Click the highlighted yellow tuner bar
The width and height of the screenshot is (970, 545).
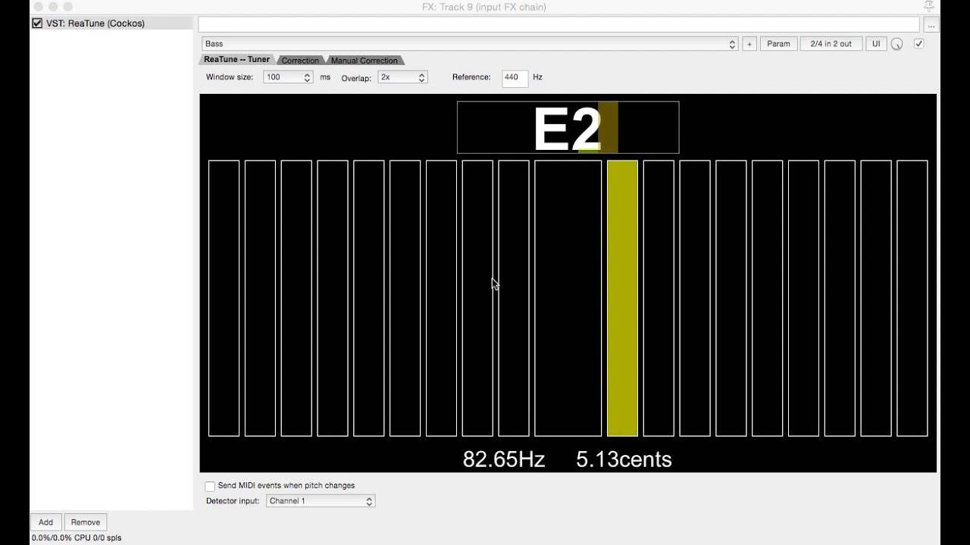(x=622, y=298)
